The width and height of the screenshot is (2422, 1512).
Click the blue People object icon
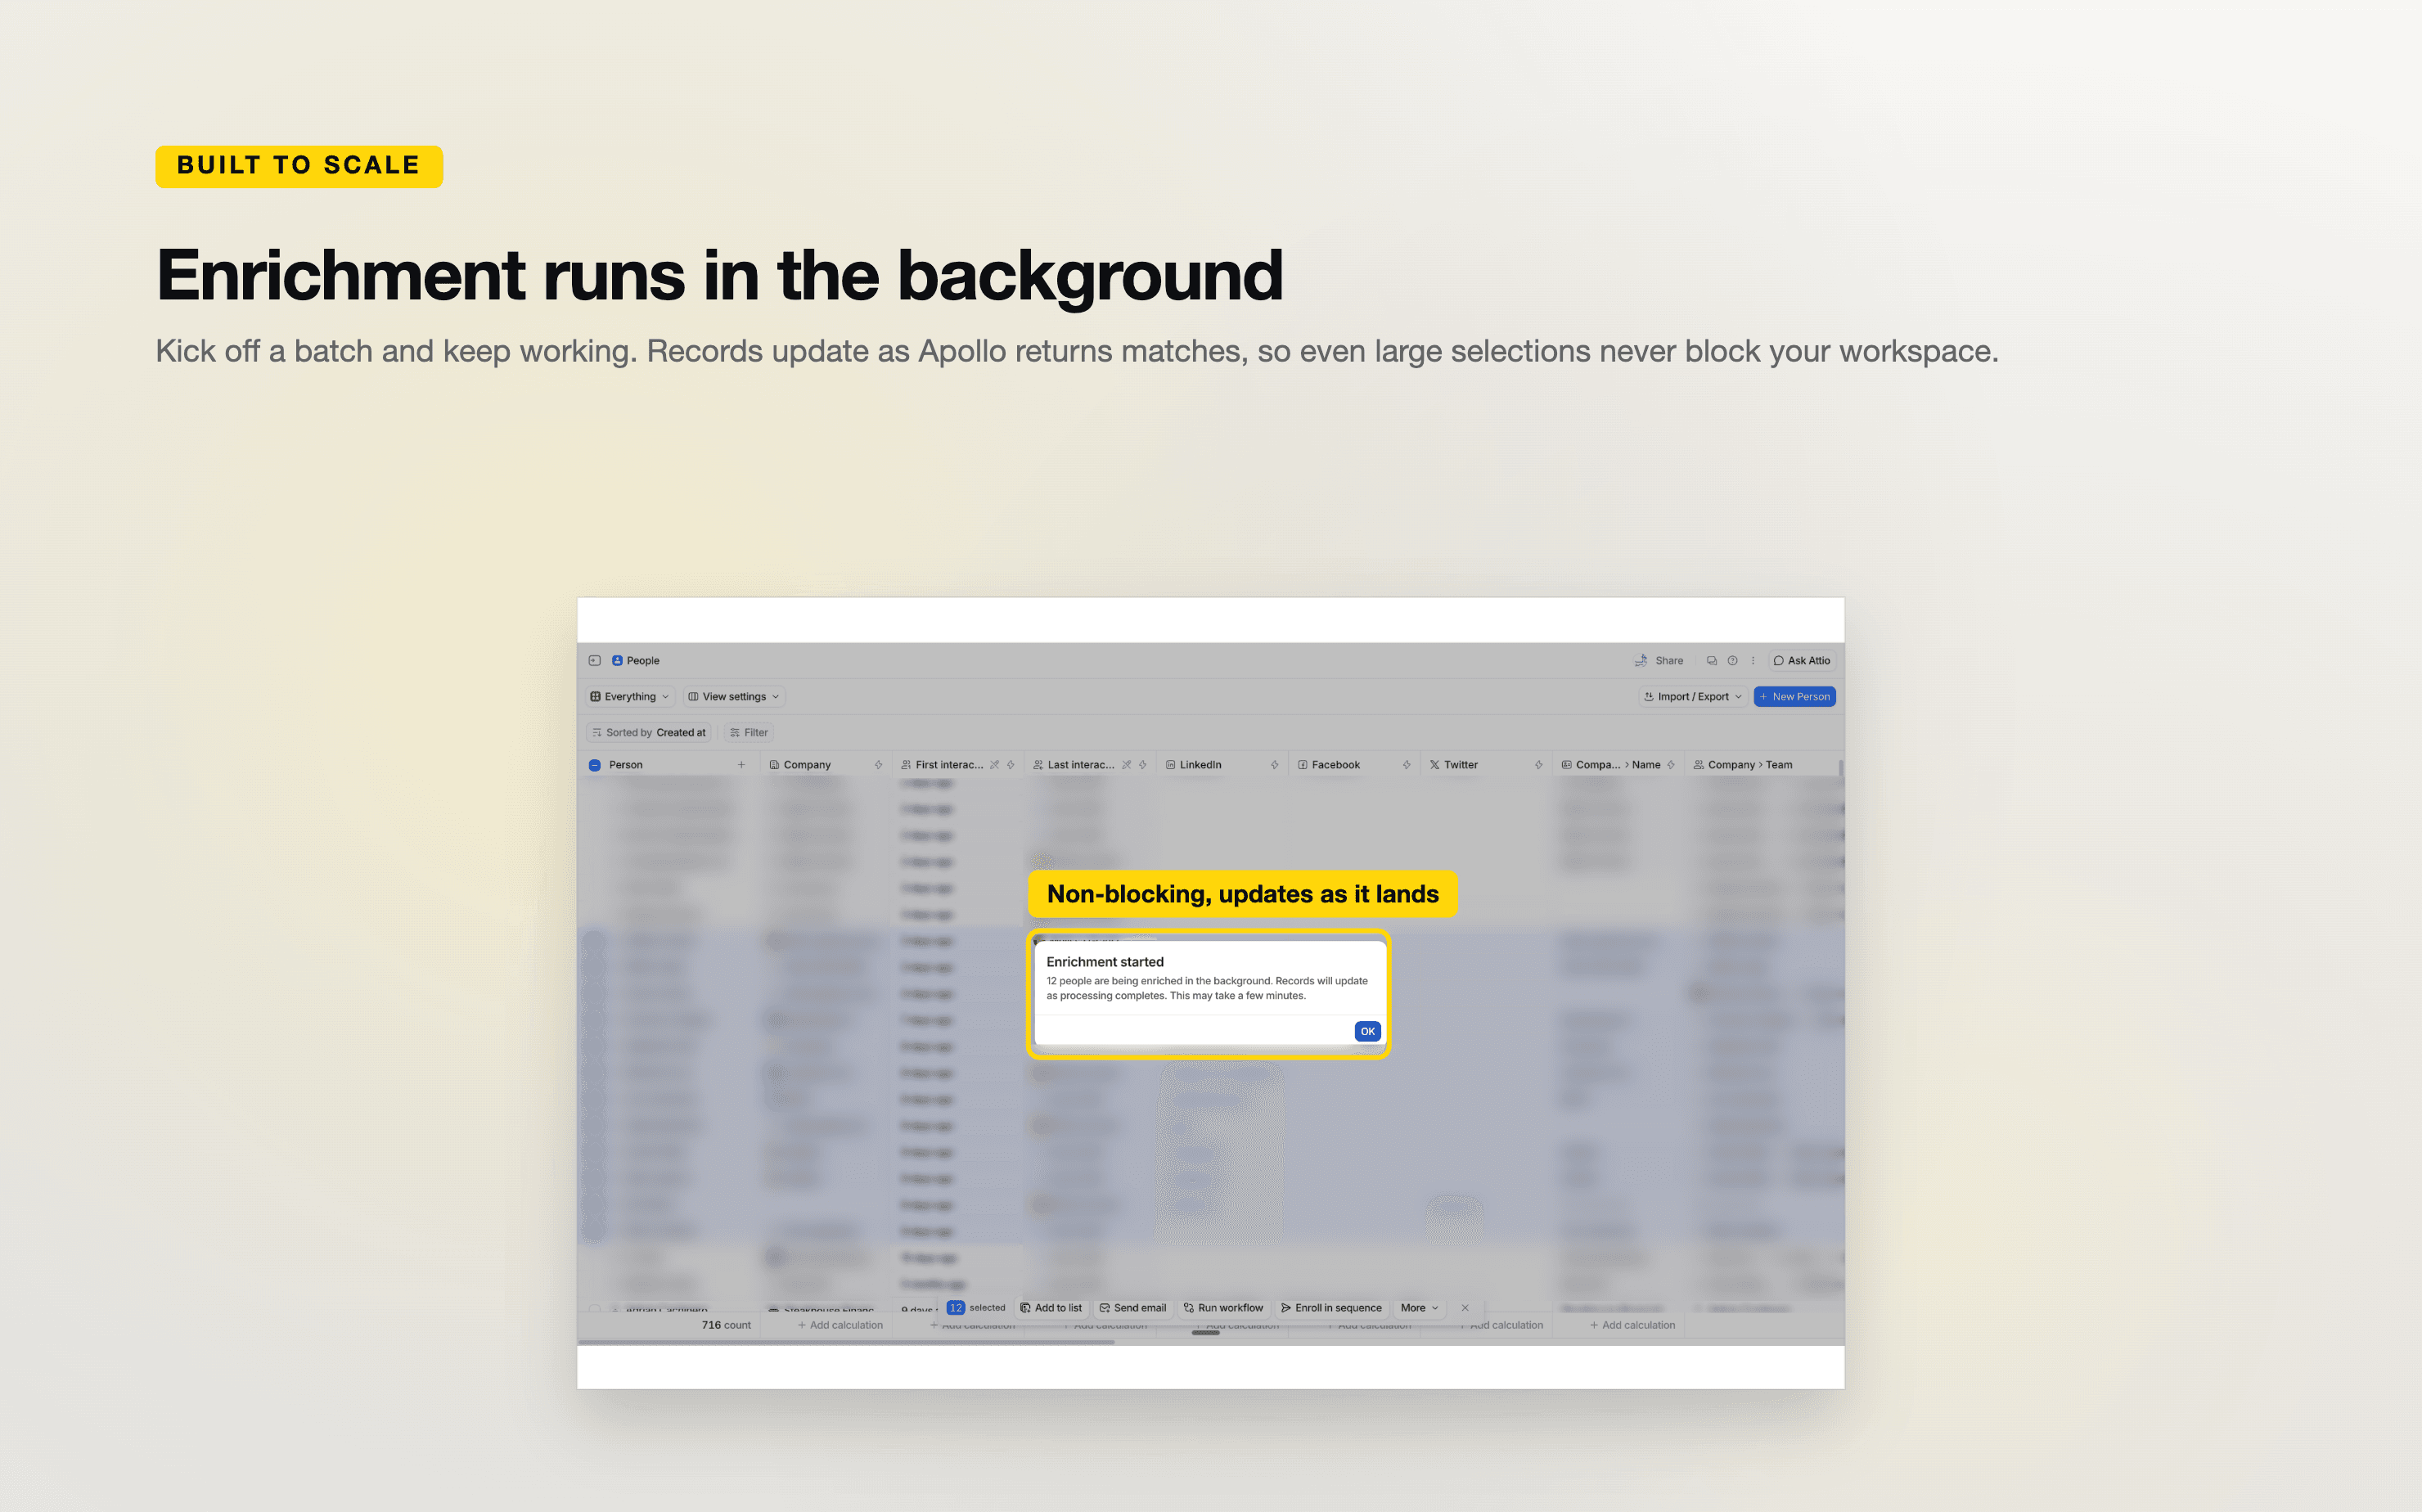[617, 660]
